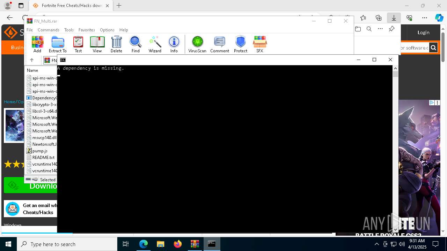Open the WinRAR Wizard
This screenshot has height=251, width=447.
155,44
